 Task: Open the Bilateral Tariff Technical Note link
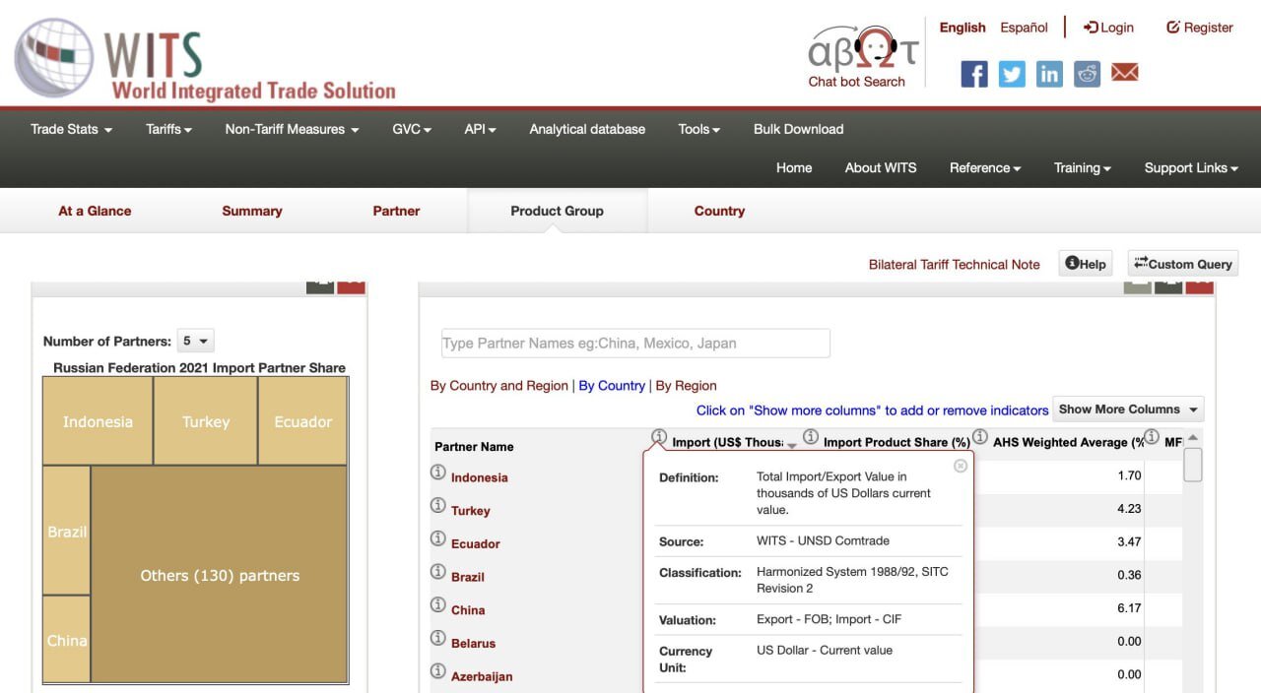pos(954,264)
